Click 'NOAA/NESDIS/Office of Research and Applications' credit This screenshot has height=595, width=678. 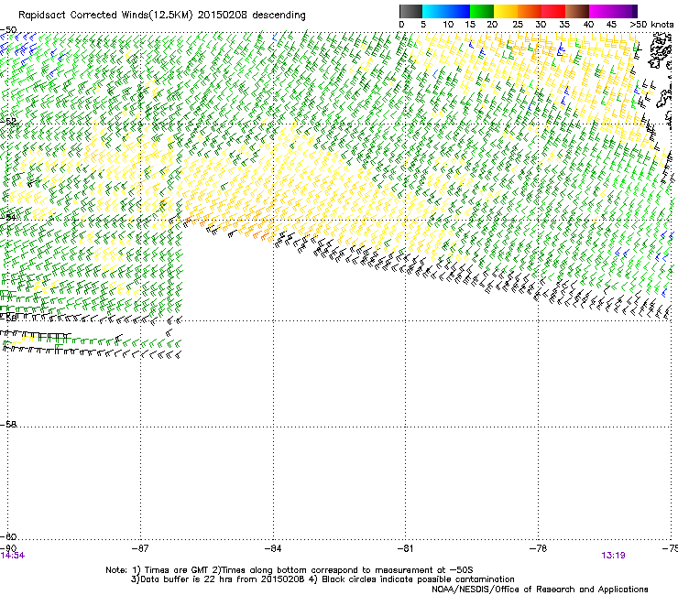(x=540, y=590)
